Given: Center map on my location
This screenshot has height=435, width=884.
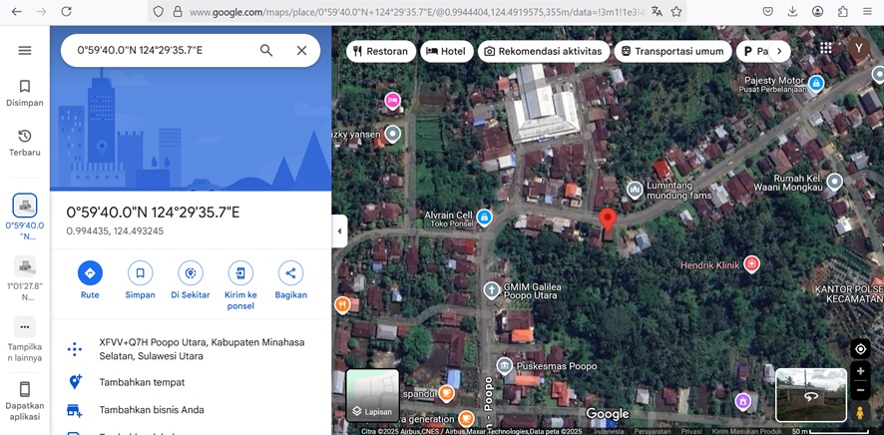Looking at the screenshot, I should pyautogui.click(x=860, y=349).
